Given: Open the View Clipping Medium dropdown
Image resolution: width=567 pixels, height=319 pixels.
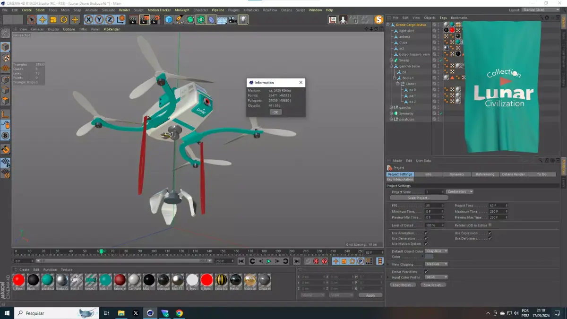Looking at the screenshot, I should tap(436, 264).
